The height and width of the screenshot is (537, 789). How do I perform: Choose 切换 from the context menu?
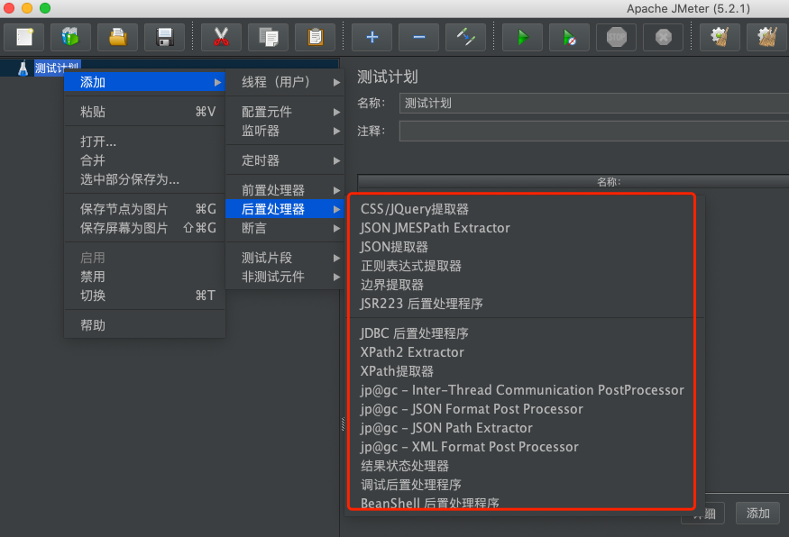click(145, 296)
